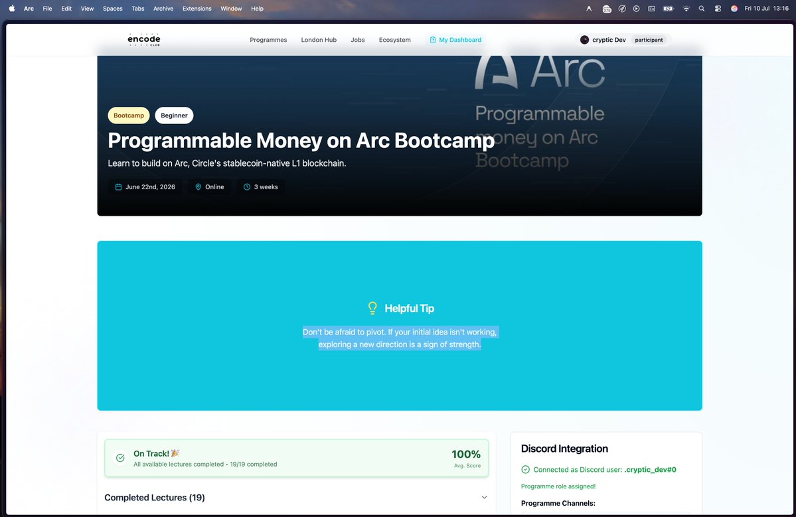
Task: Click the participant role badge
Action: (648, 40)
